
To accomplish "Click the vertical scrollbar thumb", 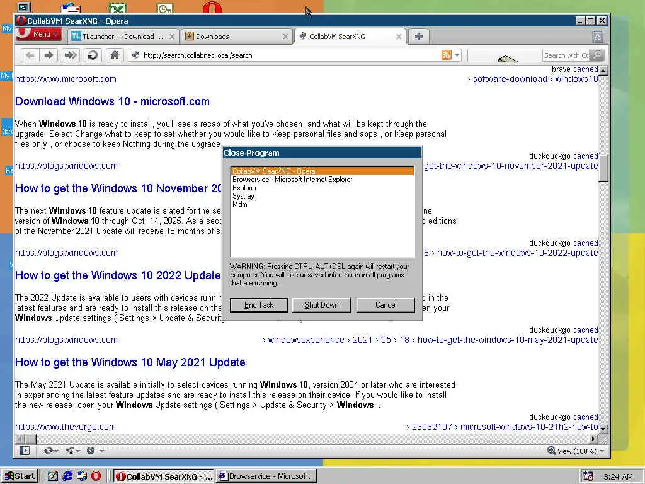I will click(603, 168).
